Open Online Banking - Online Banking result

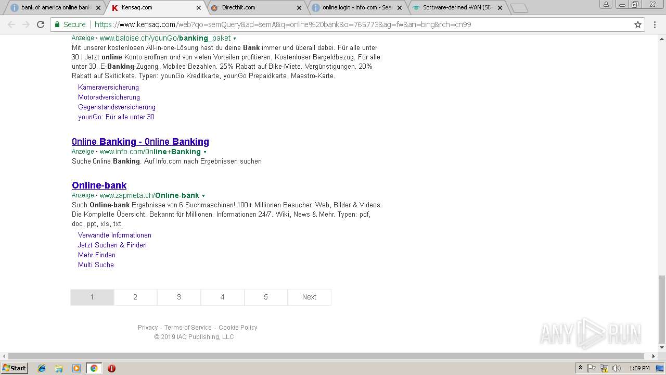click(x=140, y=142)
